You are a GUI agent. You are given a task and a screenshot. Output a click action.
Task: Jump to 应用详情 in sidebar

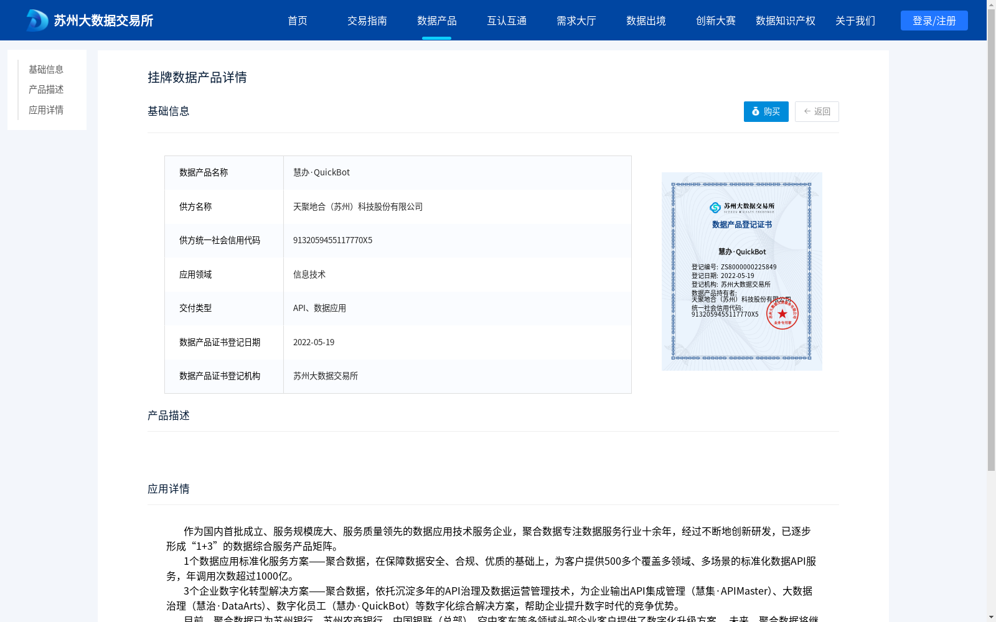[46, 110]
